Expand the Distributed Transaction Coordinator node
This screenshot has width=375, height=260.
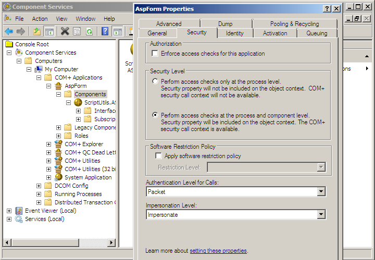point(39,202)
